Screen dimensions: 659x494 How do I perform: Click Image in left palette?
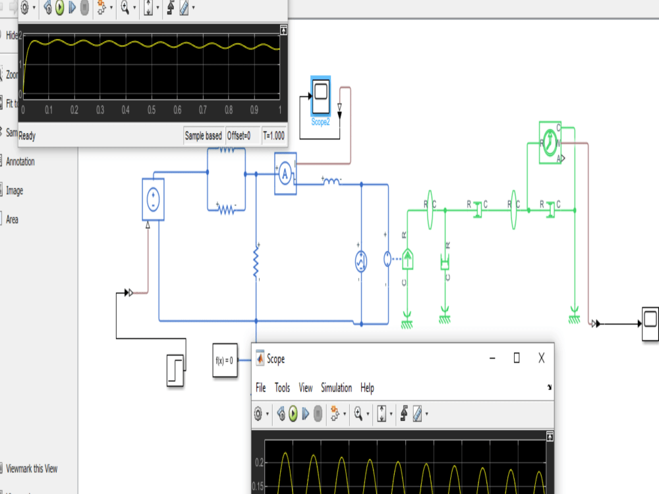(x=14, y=191)
